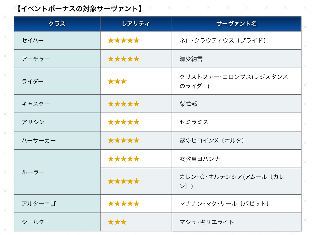Click the stars in the アサシン row
This screenshot has height=235, width=312.
pos(123,122)
